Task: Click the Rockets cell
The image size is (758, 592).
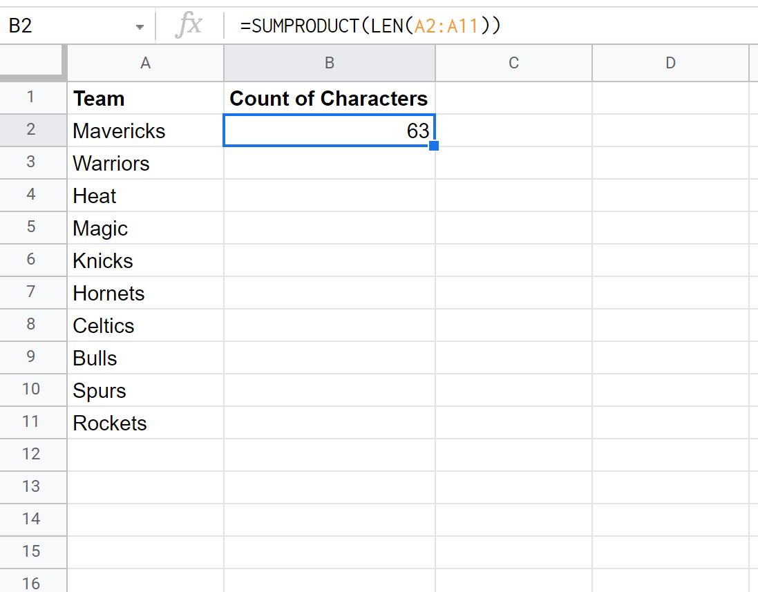Action: [x=146, y=423]
